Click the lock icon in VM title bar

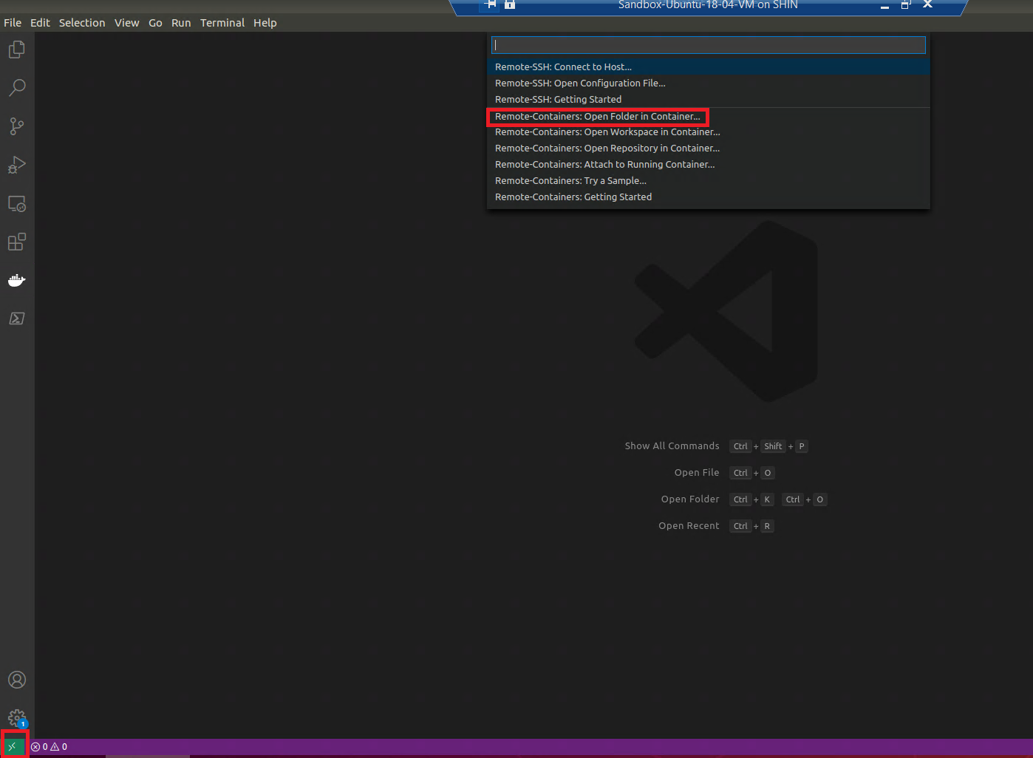pos(510,4)
